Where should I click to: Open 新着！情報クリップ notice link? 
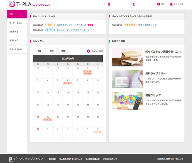click(x=147, y=25)
